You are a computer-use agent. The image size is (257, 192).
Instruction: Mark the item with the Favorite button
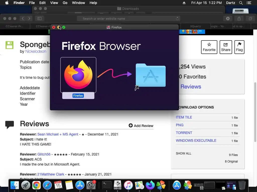point(209,47)
